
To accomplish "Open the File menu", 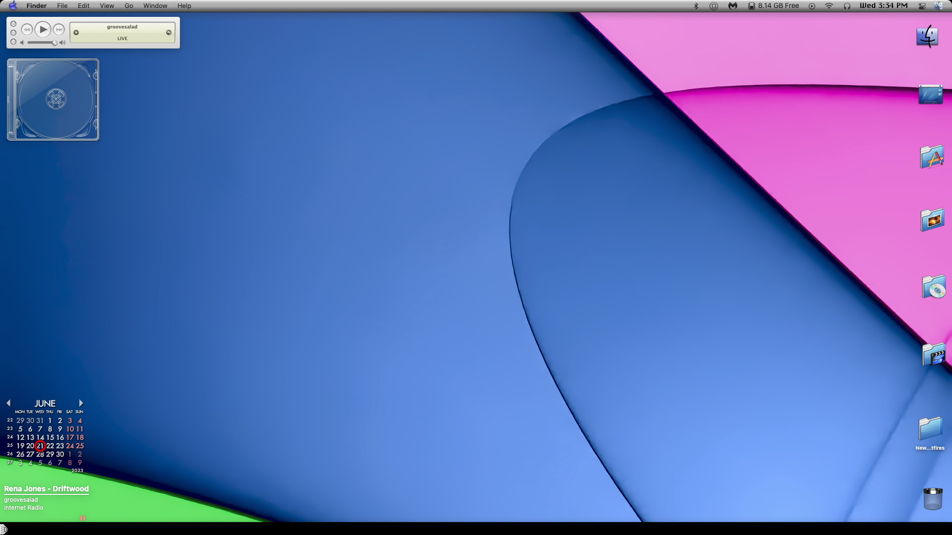I will 62,6.
